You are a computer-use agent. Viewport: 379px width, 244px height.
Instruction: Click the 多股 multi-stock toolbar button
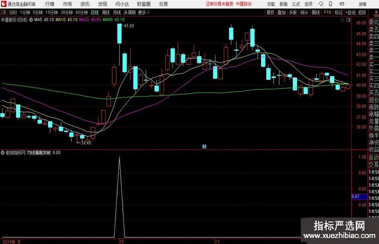tap(293, 12)
